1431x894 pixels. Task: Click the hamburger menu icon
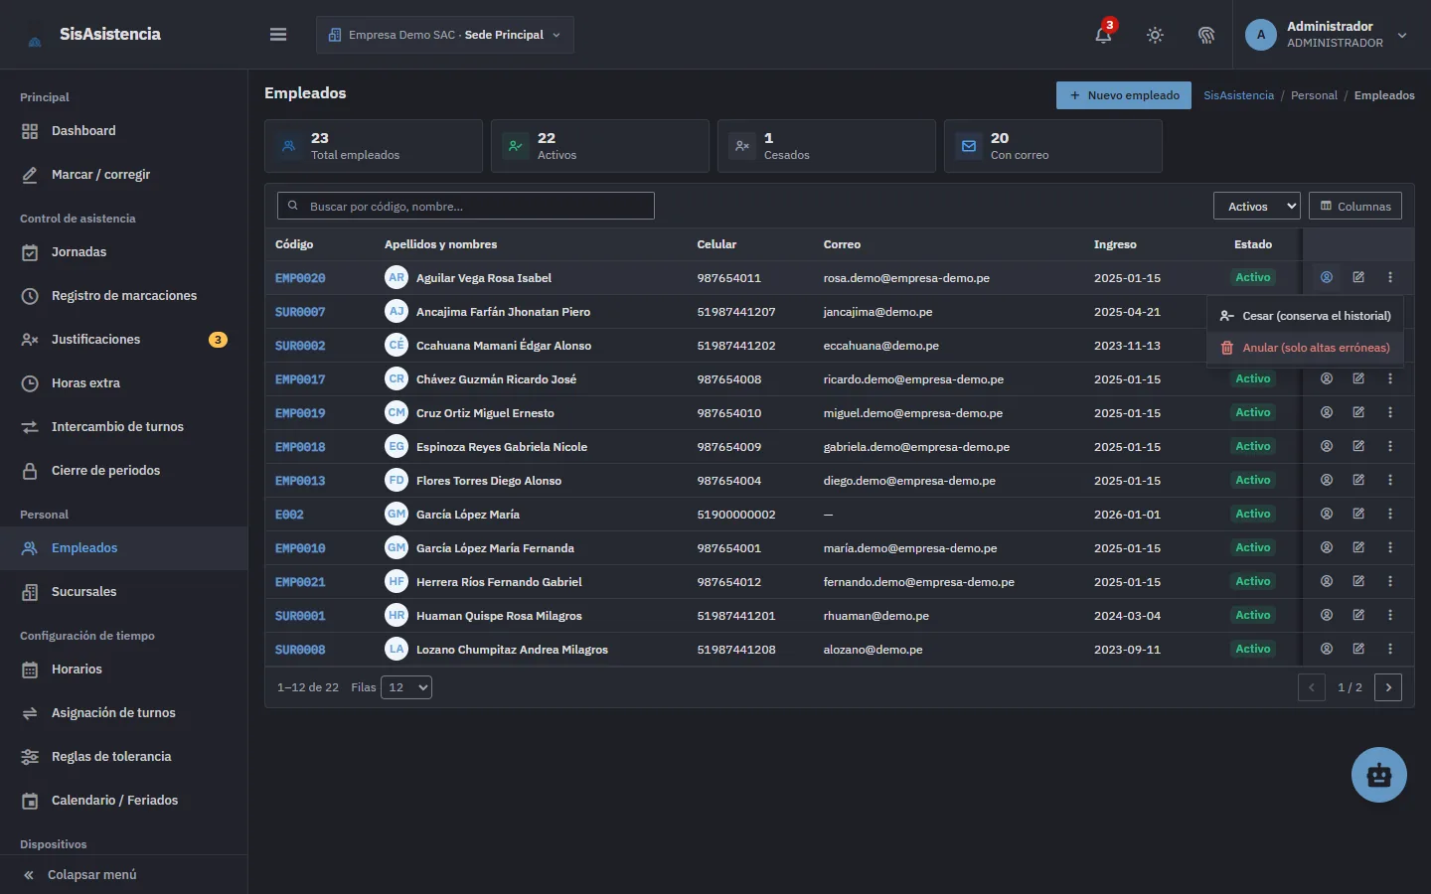tap(278, 35)
